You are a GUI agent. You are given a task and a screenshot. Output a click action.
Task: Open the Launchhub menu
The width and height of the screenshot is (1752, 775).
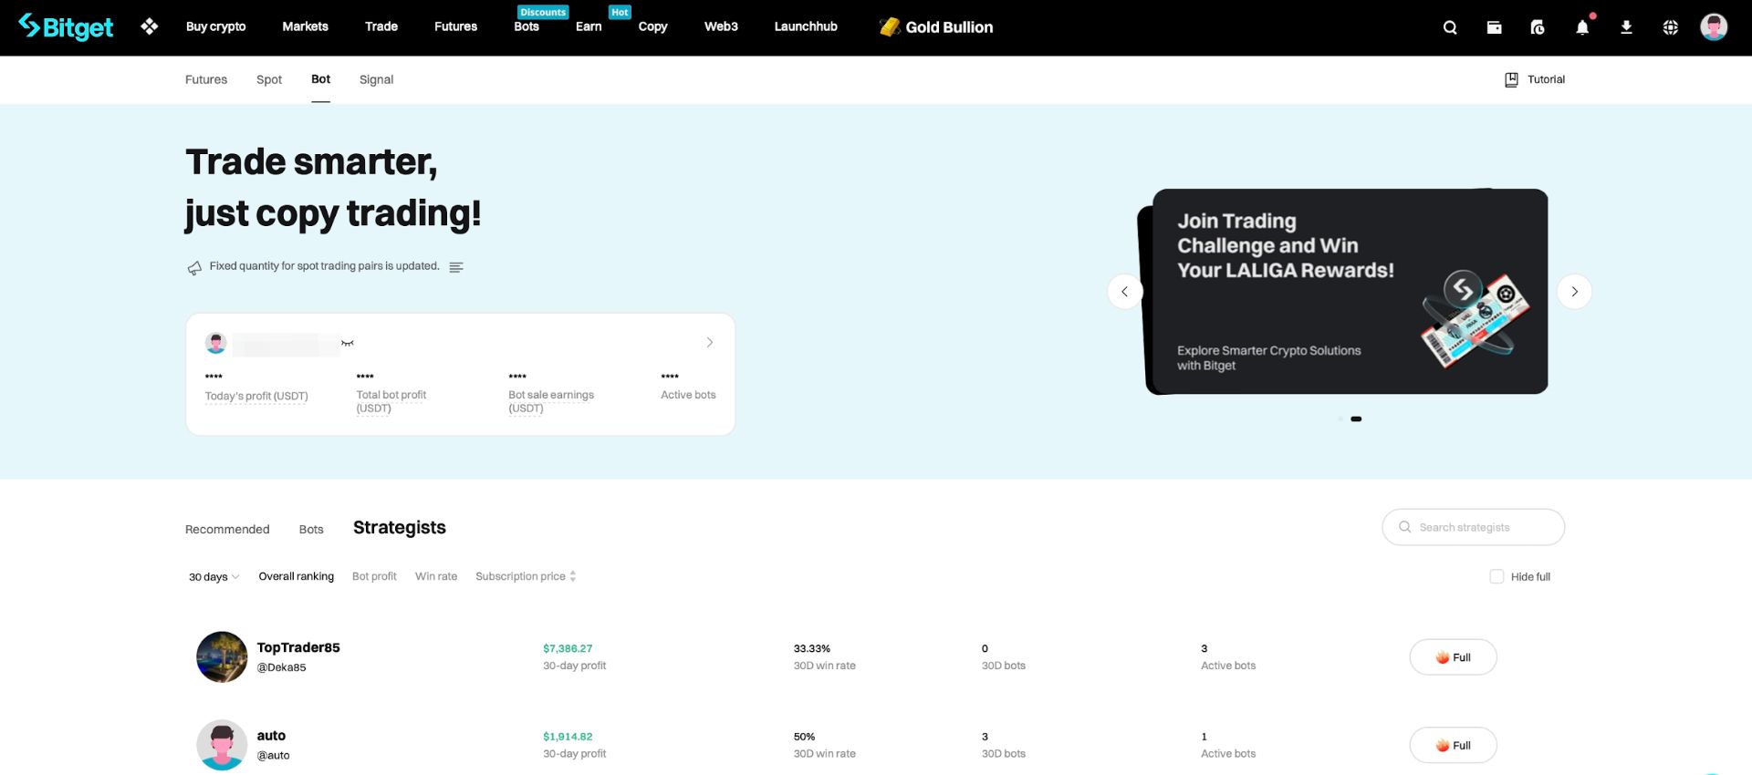click(x=806, y=26)
